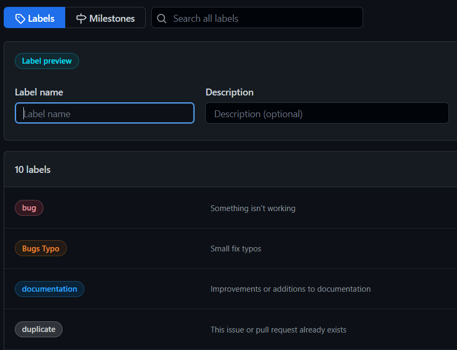Click the Description column heading
The image size is (457, 350).
230,92
